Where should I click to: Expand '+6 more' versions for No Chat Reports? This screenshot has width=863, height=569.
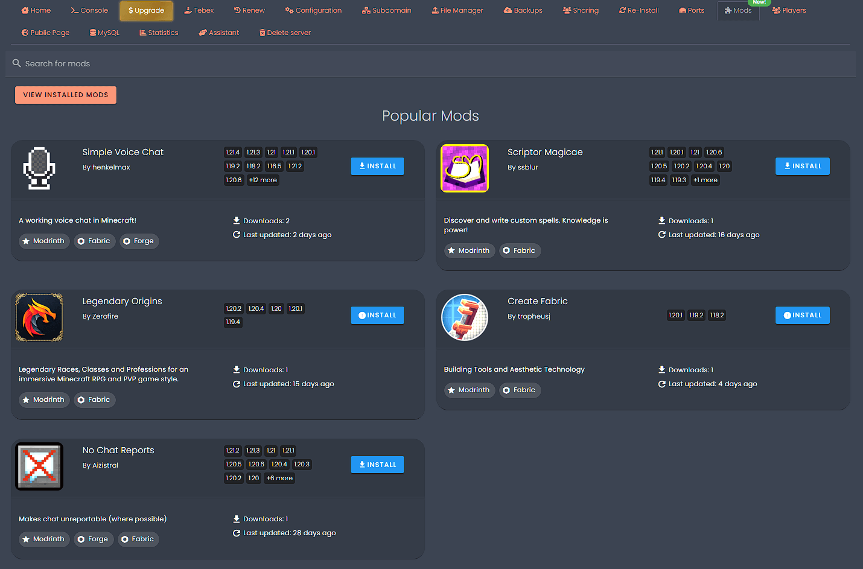click(x=279, y=478)
